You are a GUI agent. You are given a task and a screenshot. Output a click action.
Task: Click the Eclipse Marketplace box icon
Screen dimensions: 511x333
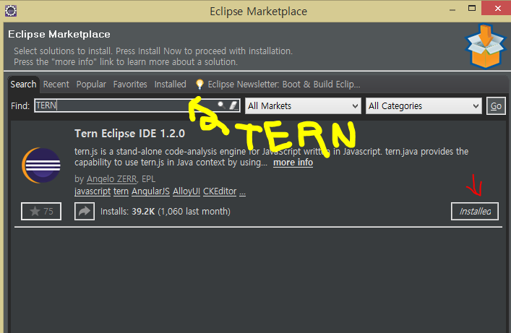[485, 46]
